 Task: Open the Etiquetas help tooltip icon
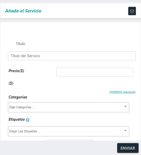[28, 120]
